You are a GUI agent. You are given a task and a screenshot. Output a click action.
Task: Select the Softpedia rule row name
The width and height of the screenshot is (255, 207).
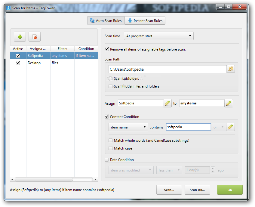pyautogui.click(x=35, y=56)
